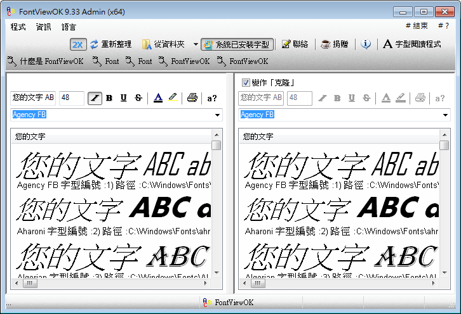Open the 聯絡 contact item
This screenshot has width=461, height=314.
pyautogui.click(x=295, y=44)
